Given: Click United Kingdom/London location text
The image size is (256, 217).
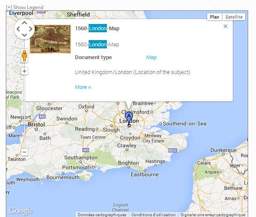Looking at the screenshot, I should point(133,72).
